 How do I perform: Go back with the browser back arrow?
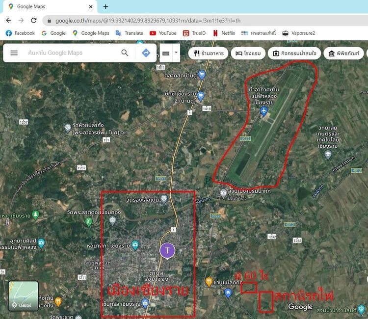coord(9,21)
